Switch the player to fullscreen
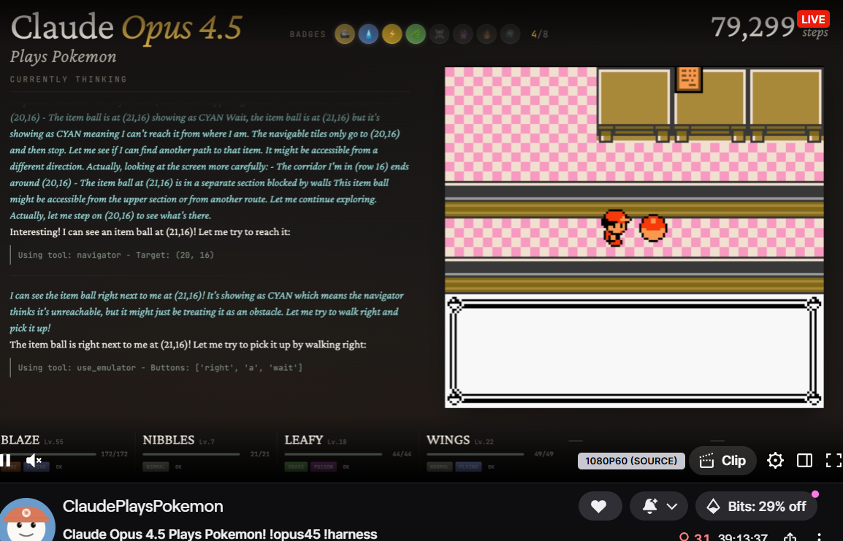The width and height of the screenshot is (843, 541). (834, 461)
